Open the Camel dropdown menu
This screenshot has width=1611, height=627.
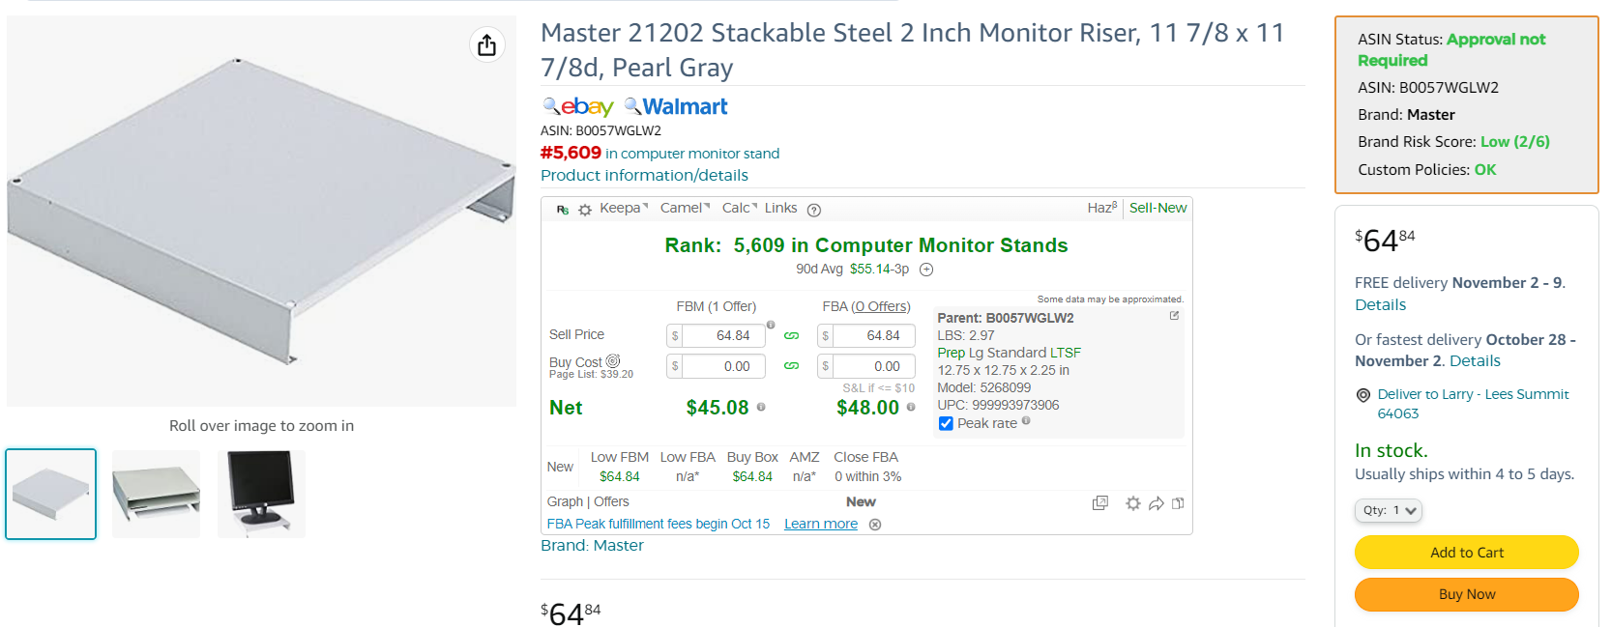point(685,208)
